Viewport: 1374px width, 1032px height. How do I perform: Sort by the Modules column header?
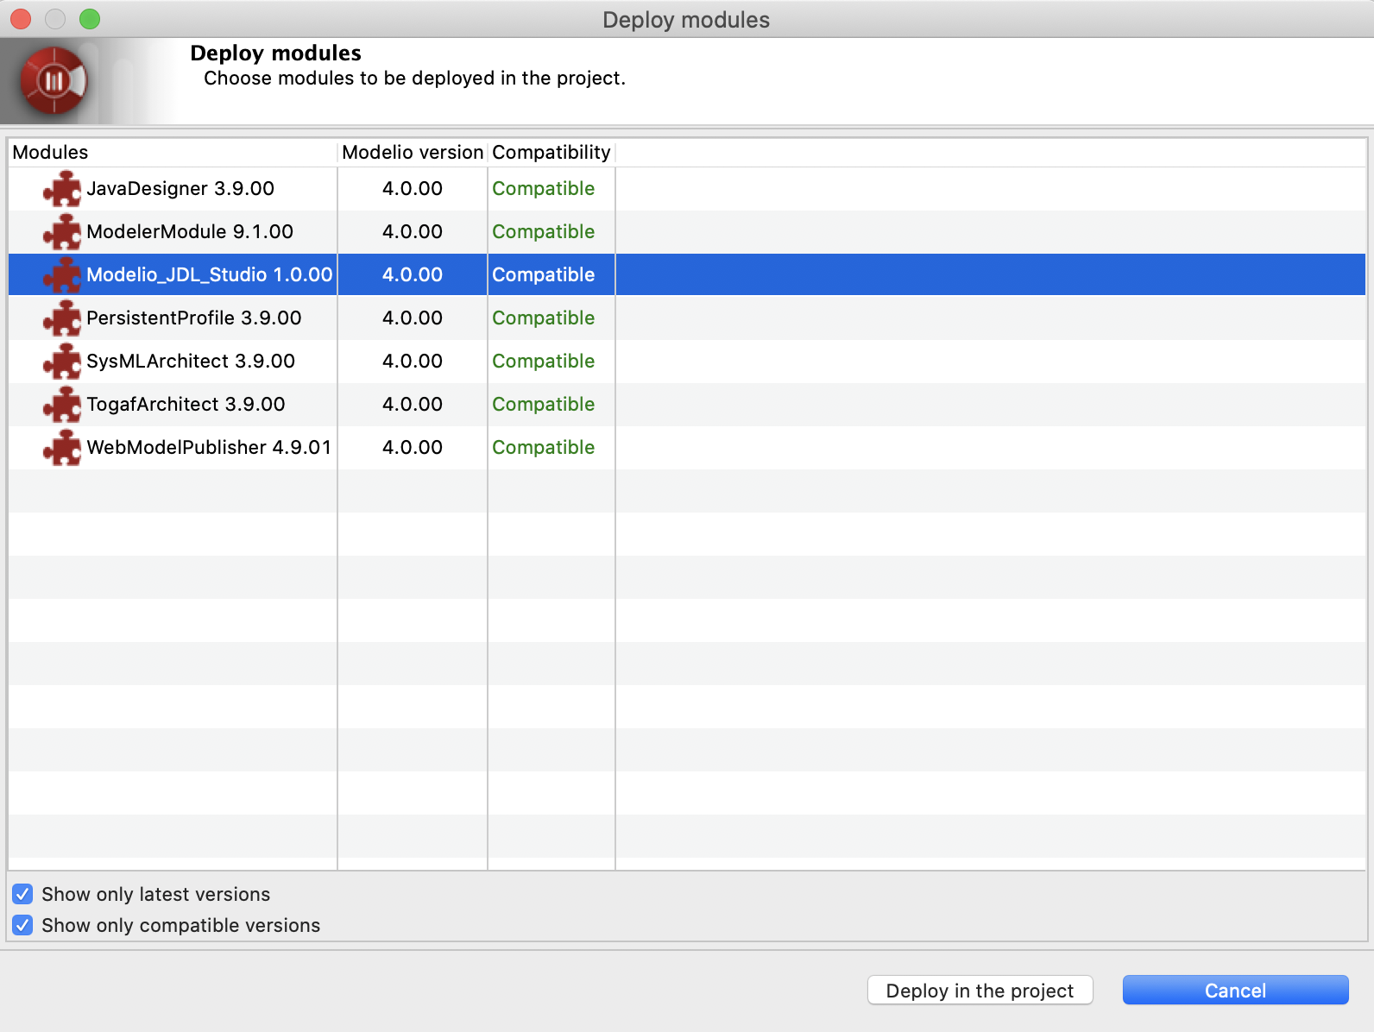[173, 153]
